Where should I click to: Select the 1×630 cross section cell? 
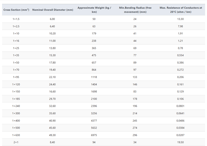pyautogui.click(x=16, y=135)
